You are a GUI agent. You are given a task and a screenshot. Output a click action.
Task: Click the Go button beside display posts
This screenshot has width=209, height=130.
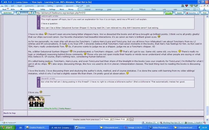[132, 119]
